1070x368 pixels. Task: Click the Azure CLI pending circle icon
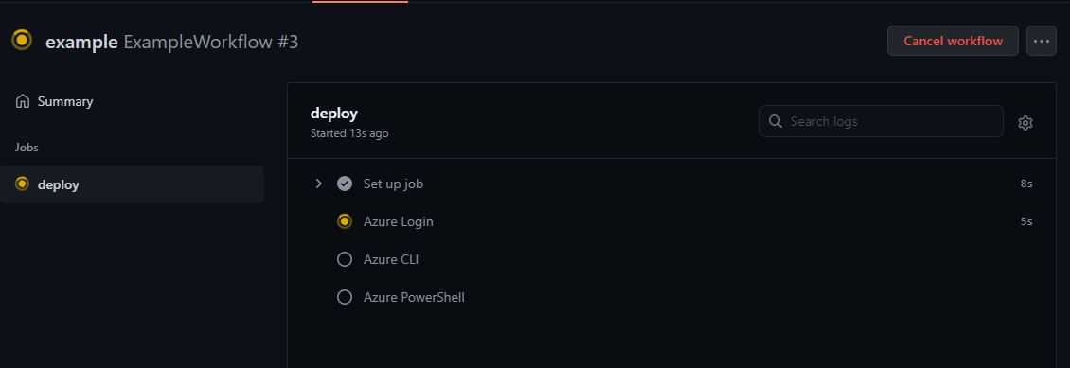pos(345,259)
